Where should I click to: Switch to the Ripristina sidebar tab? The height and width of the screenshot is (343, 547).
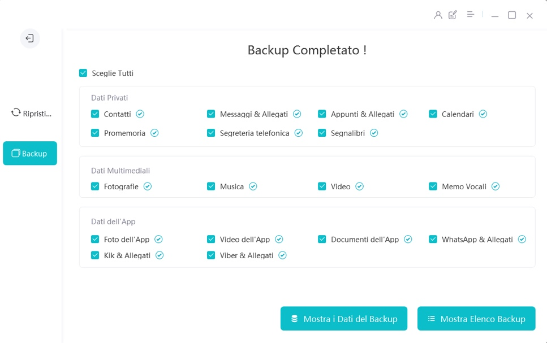point(31,113)
